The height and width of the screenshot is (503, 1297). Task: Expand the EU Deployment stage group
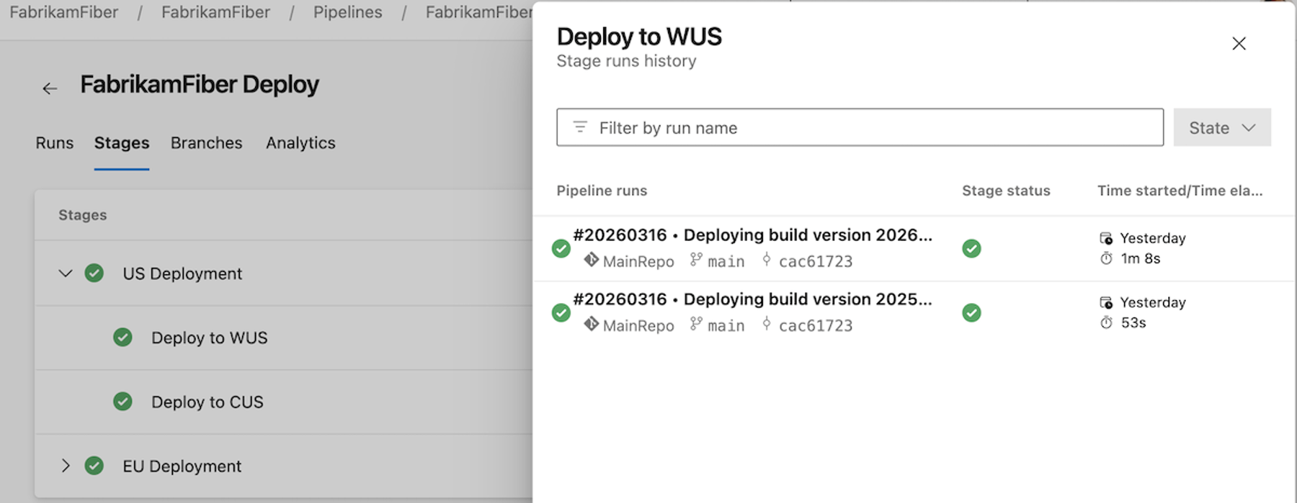click(66, 466)
